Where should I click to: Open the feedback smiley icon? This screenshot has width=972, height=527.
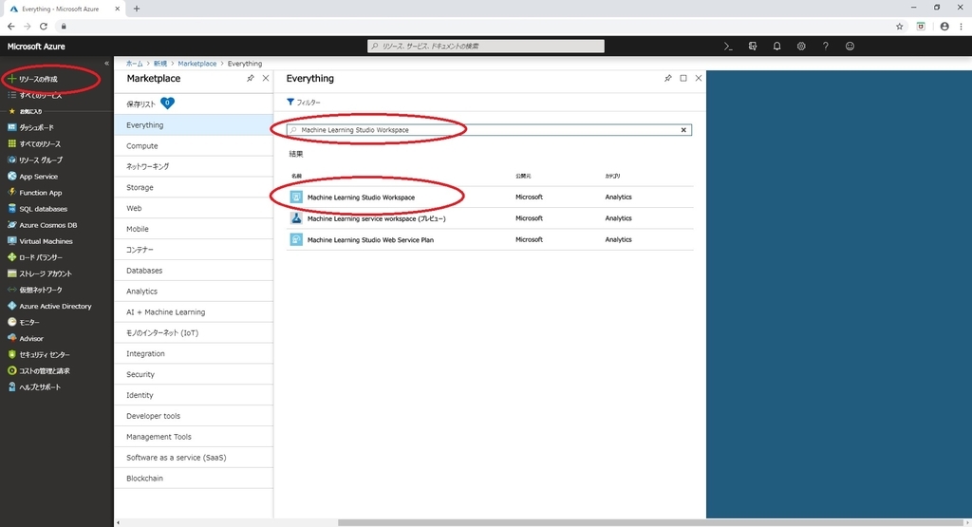pyautogui.click(x=850, y=47)
